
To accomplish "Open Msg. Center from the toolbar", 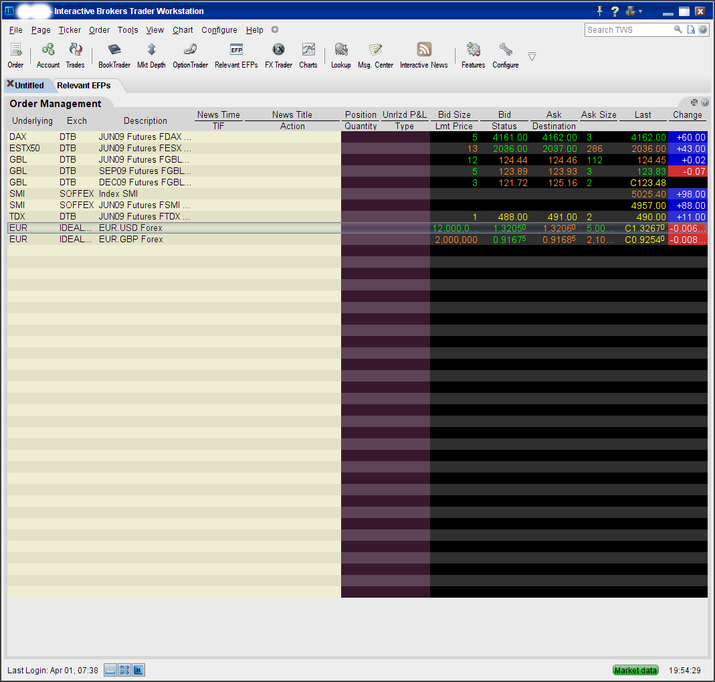I will pyautogui.click(x=376, y=55).
